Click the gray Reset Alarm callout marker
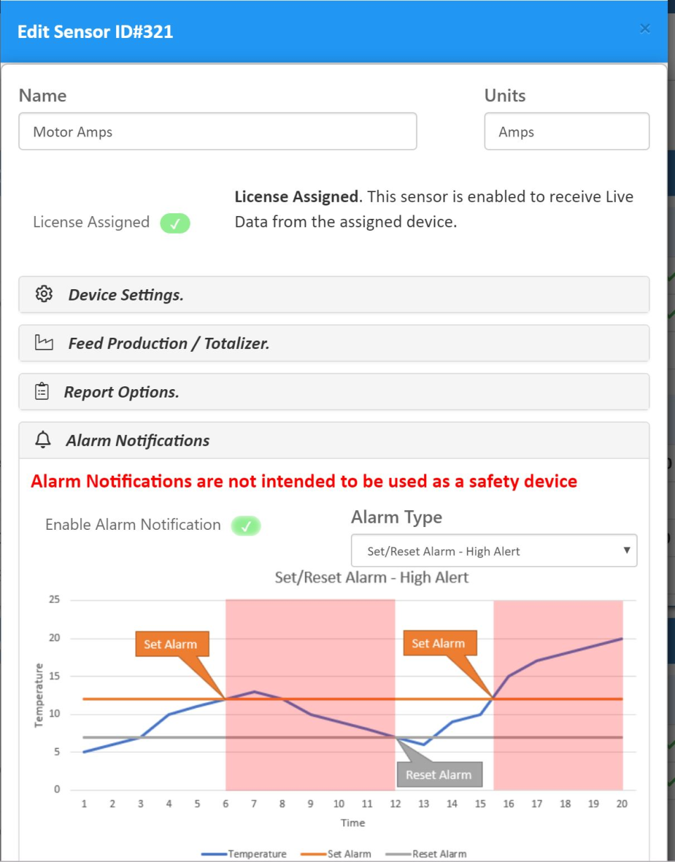 pyautogui.click(x=439, y=774)
